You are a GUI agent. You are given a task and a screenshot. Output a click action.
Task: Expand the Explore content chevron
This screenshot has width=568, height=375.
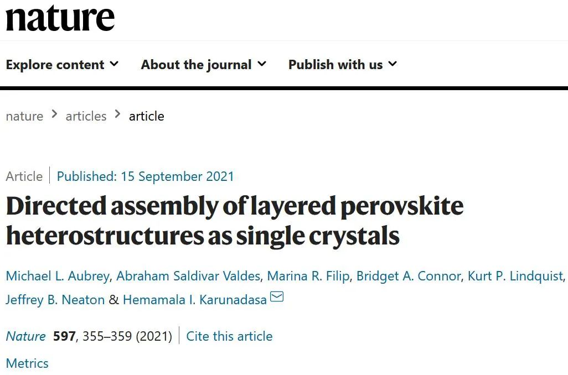[114, 64]
